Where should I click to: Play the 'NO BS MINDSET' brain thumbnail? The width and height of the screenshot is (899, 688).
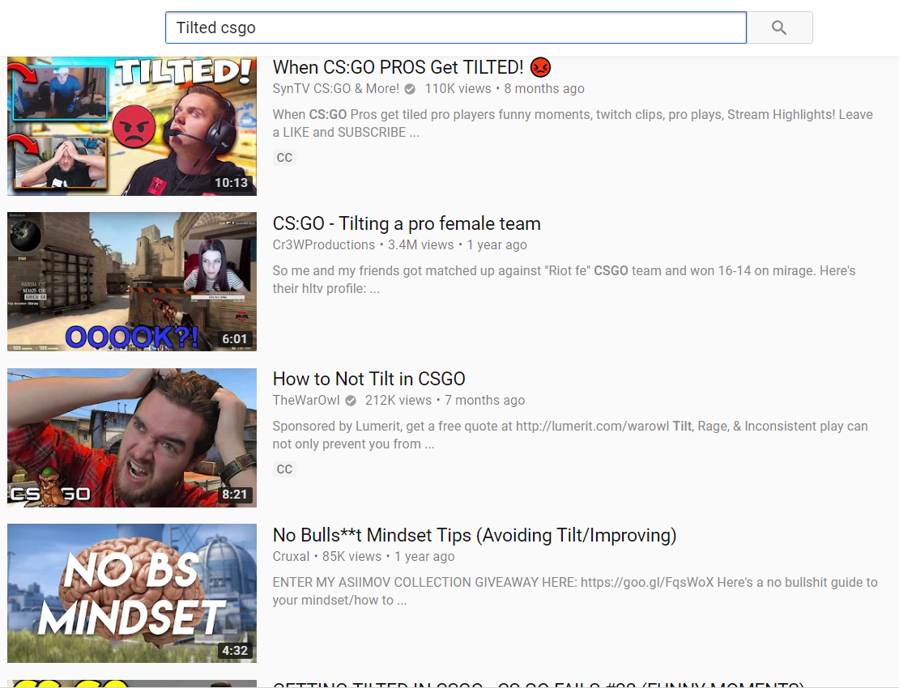(x=132, y=593)
